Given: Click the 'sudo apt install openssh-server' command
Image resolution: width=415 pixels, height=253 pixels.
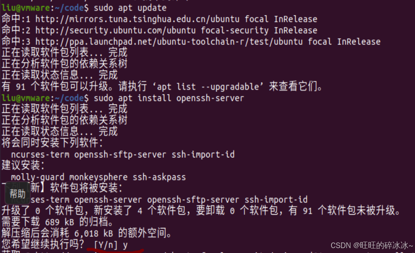Looking at the screenshot, I should pos(169,98).
